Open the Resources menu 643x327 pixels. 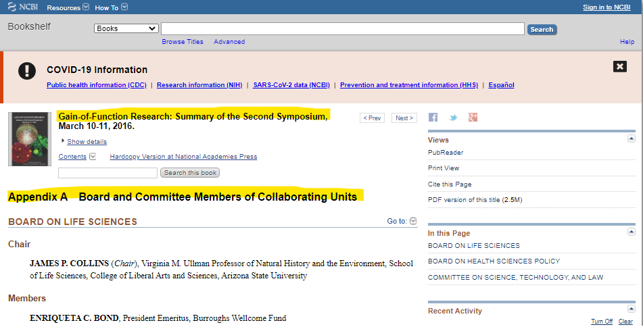[x=68, y=7]
